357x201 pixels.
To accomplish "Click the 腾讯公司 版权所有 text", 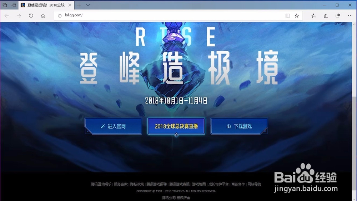I will click(x=176, y=198).
